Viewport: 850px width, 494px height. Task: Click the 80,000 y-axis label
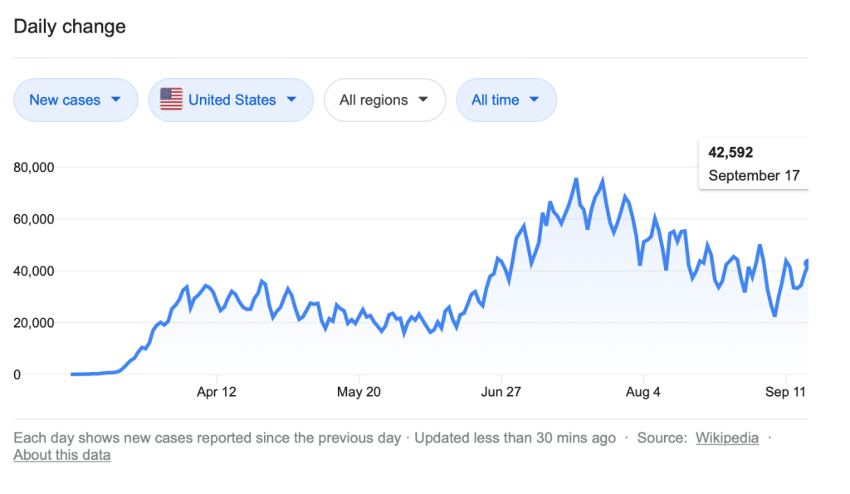[x=34, y=167]
